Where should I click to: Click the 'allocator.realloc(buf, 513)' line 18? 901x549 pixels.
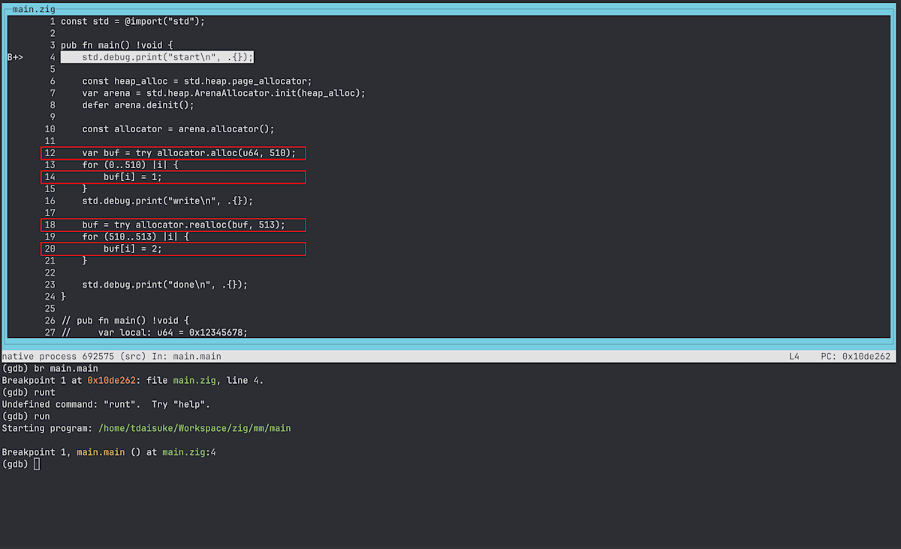173,225
